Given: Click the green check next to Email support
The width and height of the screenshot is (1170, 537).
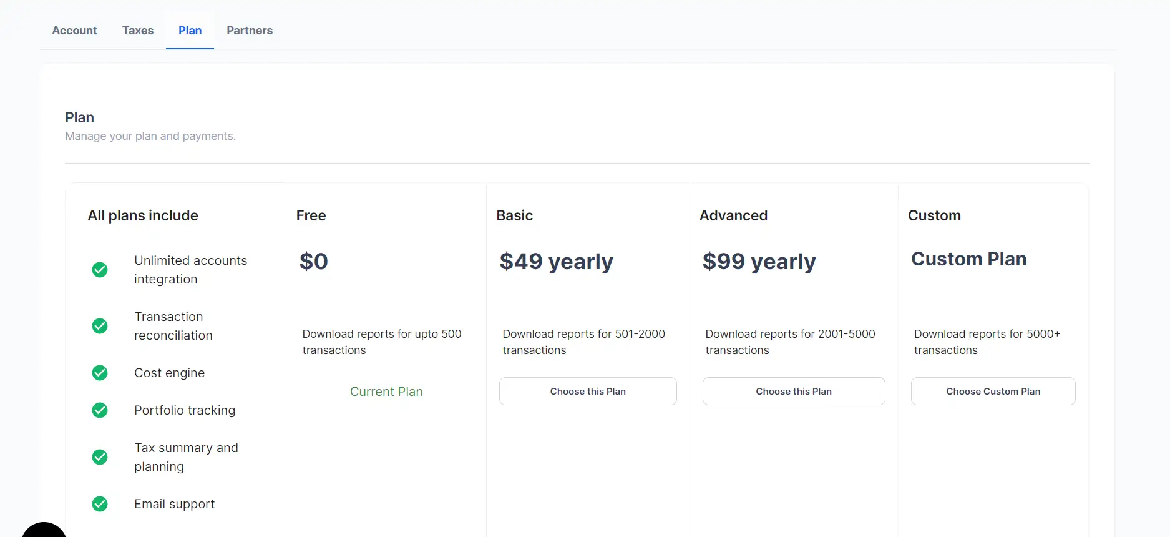Looking at the screenshot, I should click(x=100, y=504).
